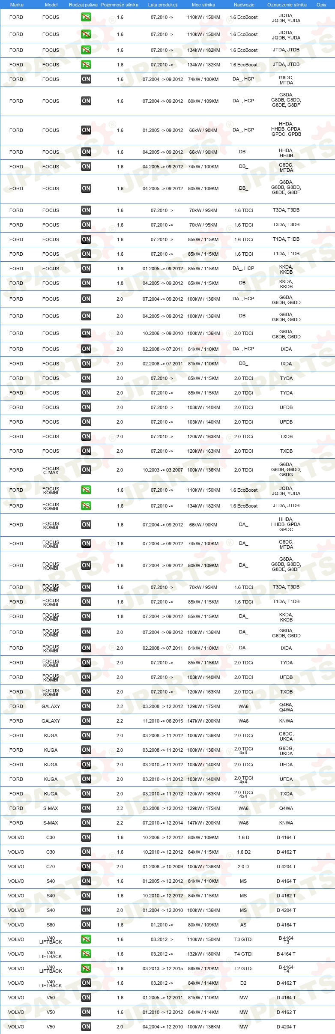Click the ON icon in the S-MAX 129kW row
This screenshot has width=335, height=1034.
86,808
